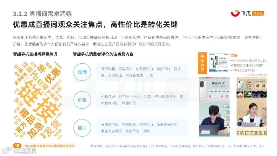The image size is (277, 156).
Task: Click the 荣耀 brand name link
Action: tap(234, 55)
